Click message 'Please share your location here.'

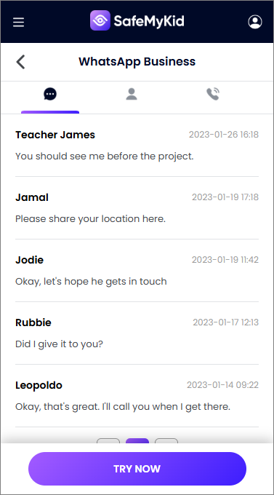tap(91, 219)
